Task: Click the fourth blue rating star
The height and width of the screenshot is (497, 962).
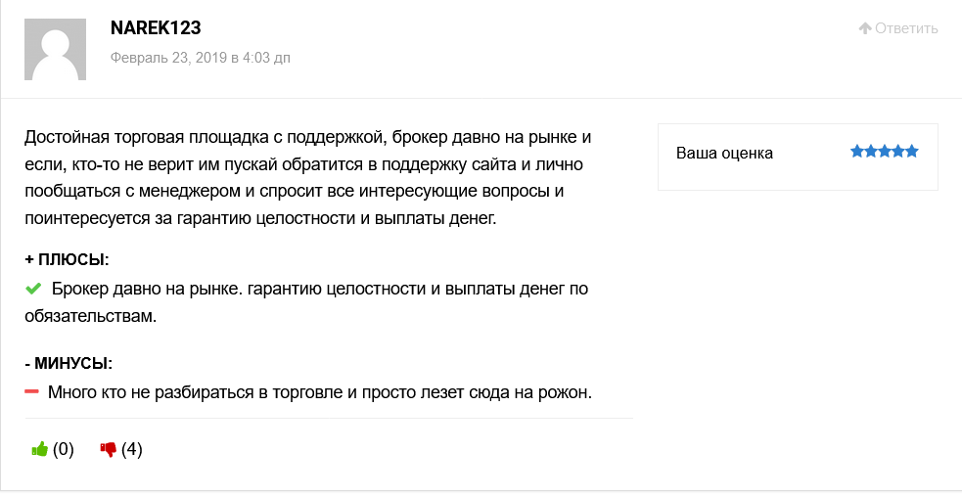Action: click(898, 151)
